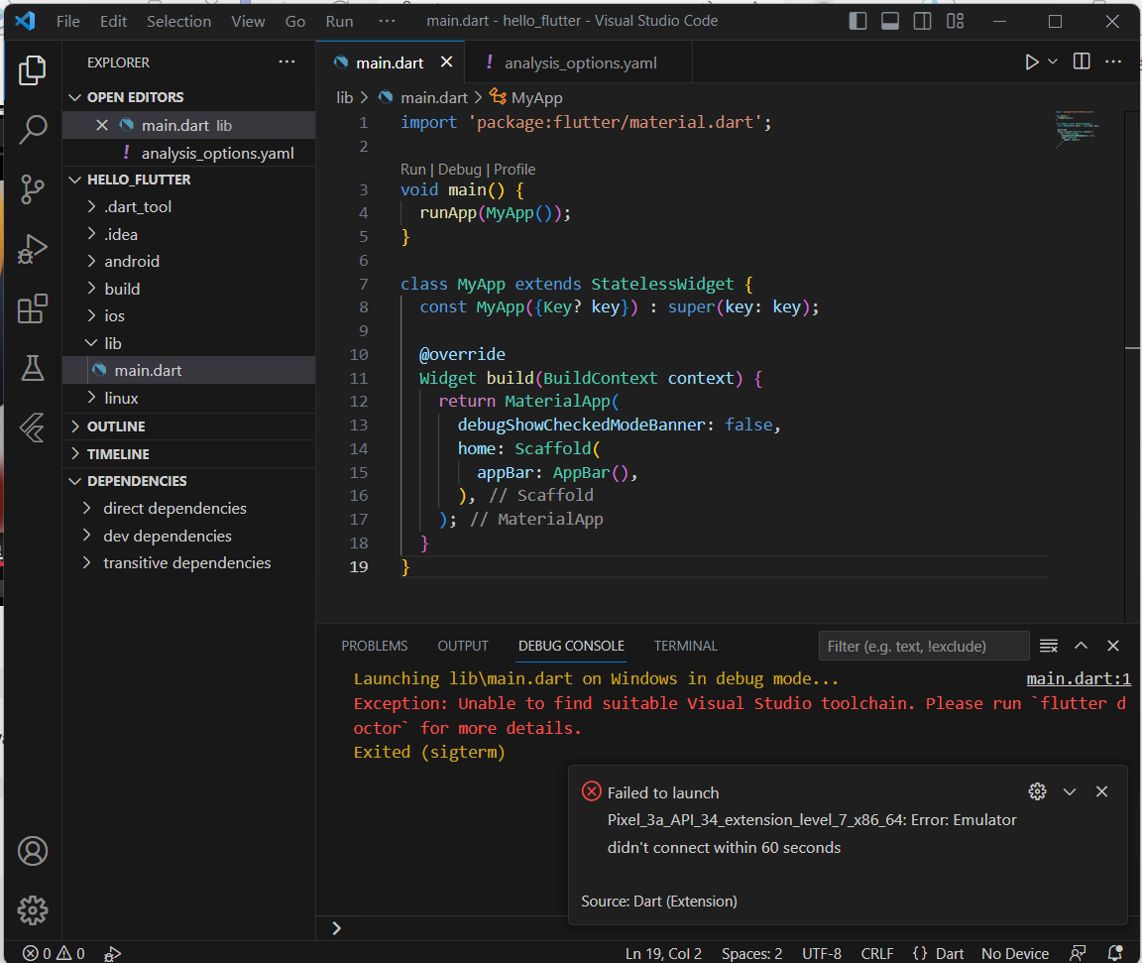This screenshot has width=1142, height=963.
Task: Open Explorer views and more actions menu
Action: (x=286, y=61)
